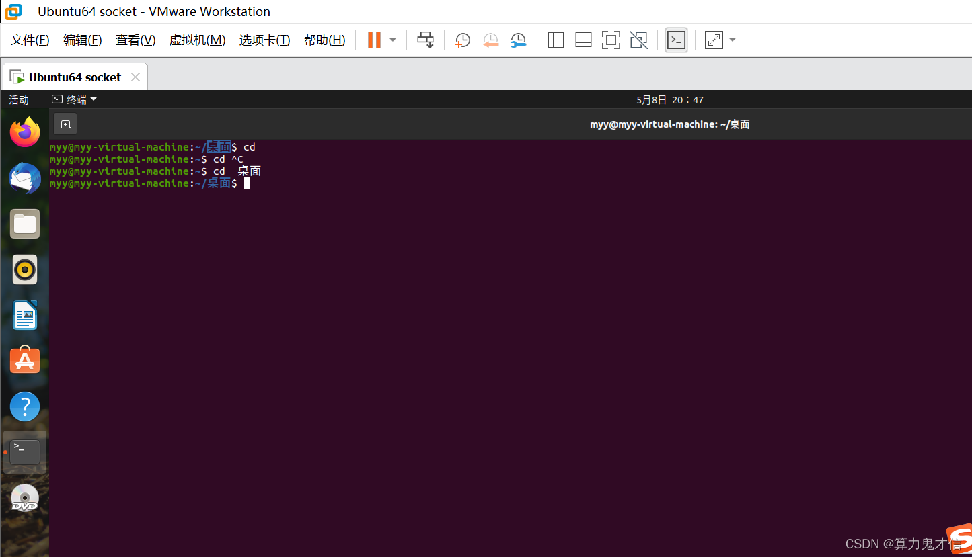Image resolution: width=972 pixels, height=557 pixels.
Task: Toggle console view with terminal icon
Action: coord(675,40)
